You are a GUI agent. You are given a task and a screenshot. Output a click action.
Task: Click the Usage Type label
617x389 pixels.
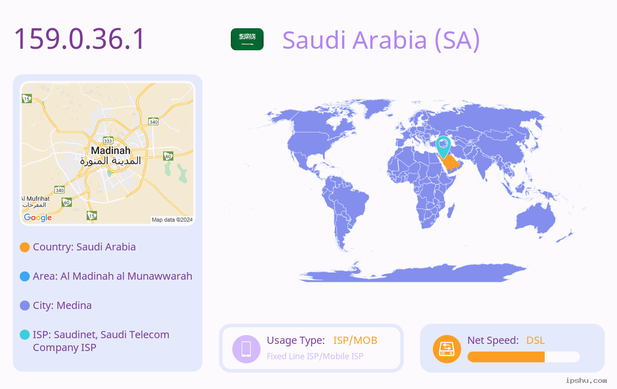[x=295, y=340]
